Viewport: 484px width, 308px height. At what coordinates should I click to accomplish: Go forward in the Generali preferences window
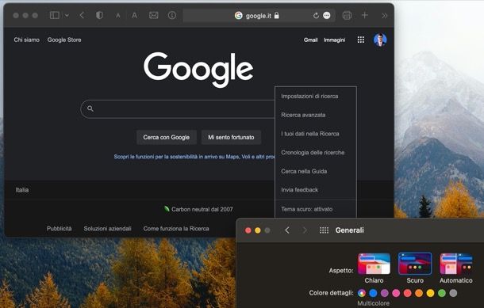pos(305,230)
